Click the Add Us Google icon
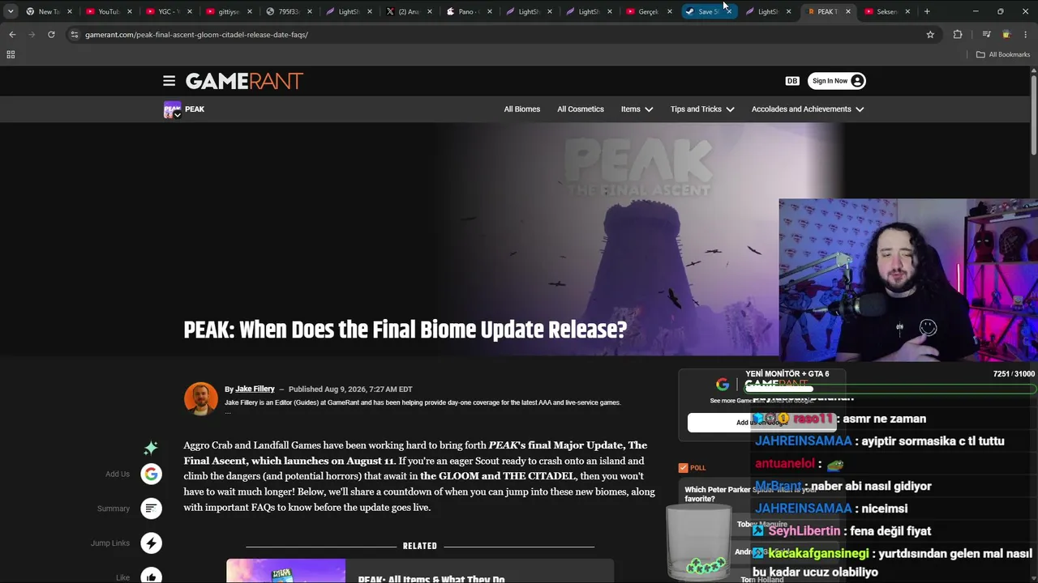Image resolution: width=1038 pixels, height=583 pixels. [x=151, y=474]
